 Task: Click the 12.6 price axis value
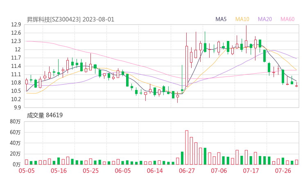16,33
